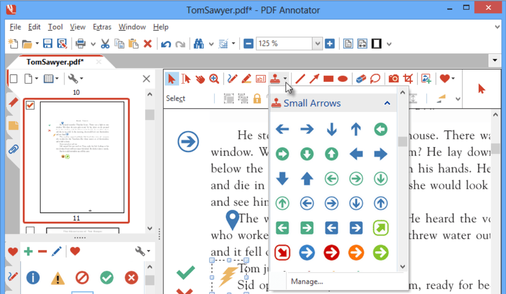Select the Stamp tool icon
The image size is (506, 294).
point(275,79)
